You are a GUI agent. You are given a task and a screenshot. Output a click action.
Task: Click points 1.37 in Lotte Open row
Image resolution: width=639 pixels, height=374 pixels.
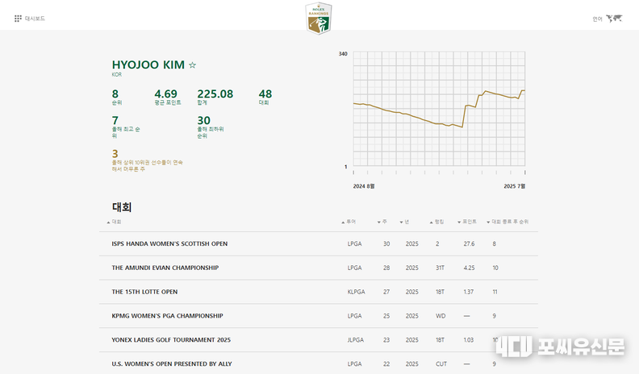[469, 292]
